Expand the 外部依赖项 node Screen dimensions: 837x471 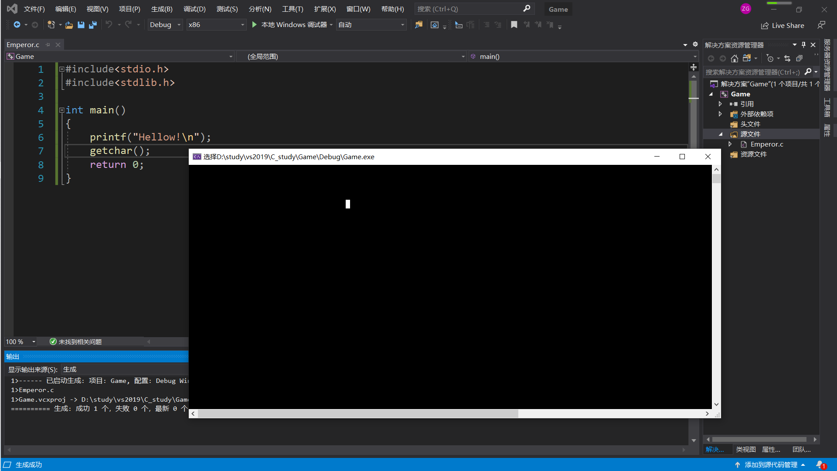[x=720, y=114]
